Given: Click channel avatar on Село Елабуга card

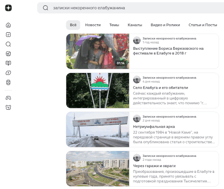Looking at the screenshot, I should (137, 80).
